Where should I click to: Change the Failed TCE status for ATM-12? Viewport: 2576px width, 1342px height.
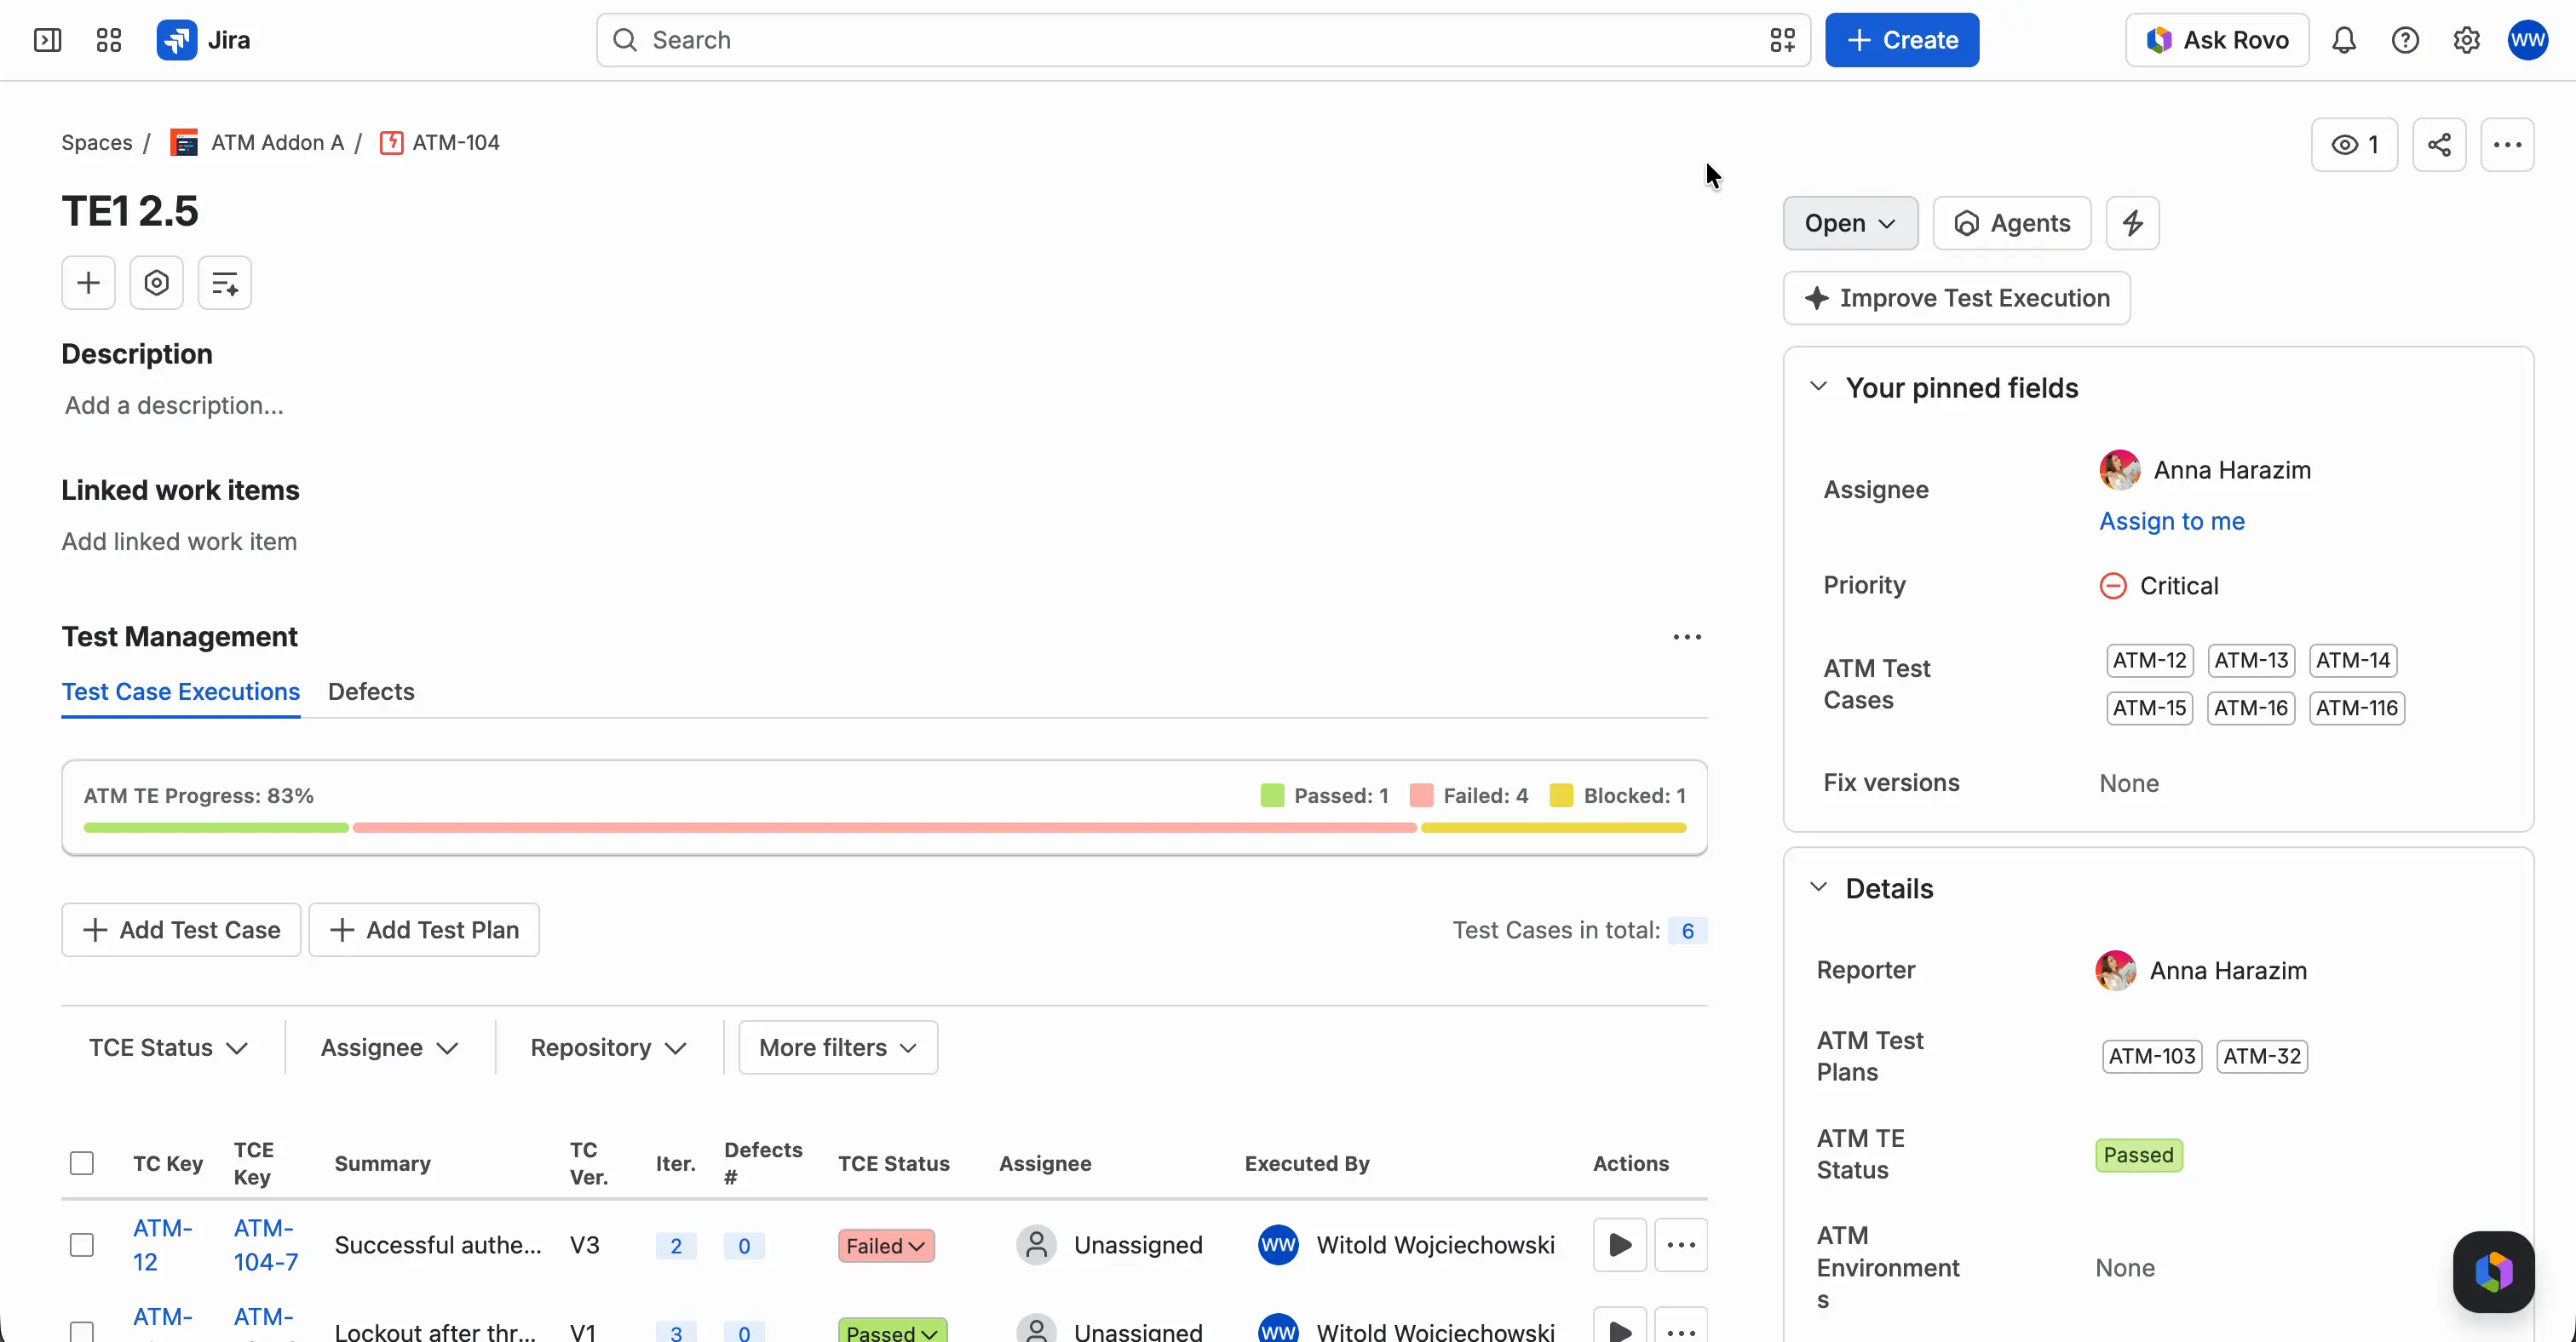(886, 1245)
